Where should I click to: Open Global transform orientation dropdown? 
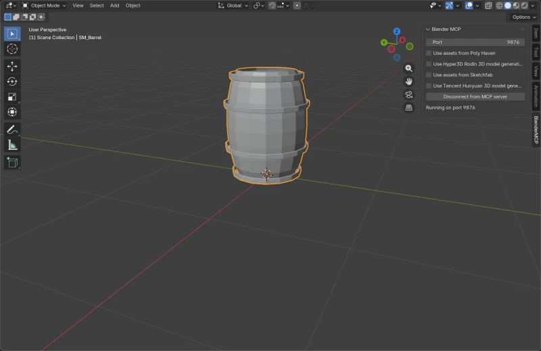tap(233, 5)
